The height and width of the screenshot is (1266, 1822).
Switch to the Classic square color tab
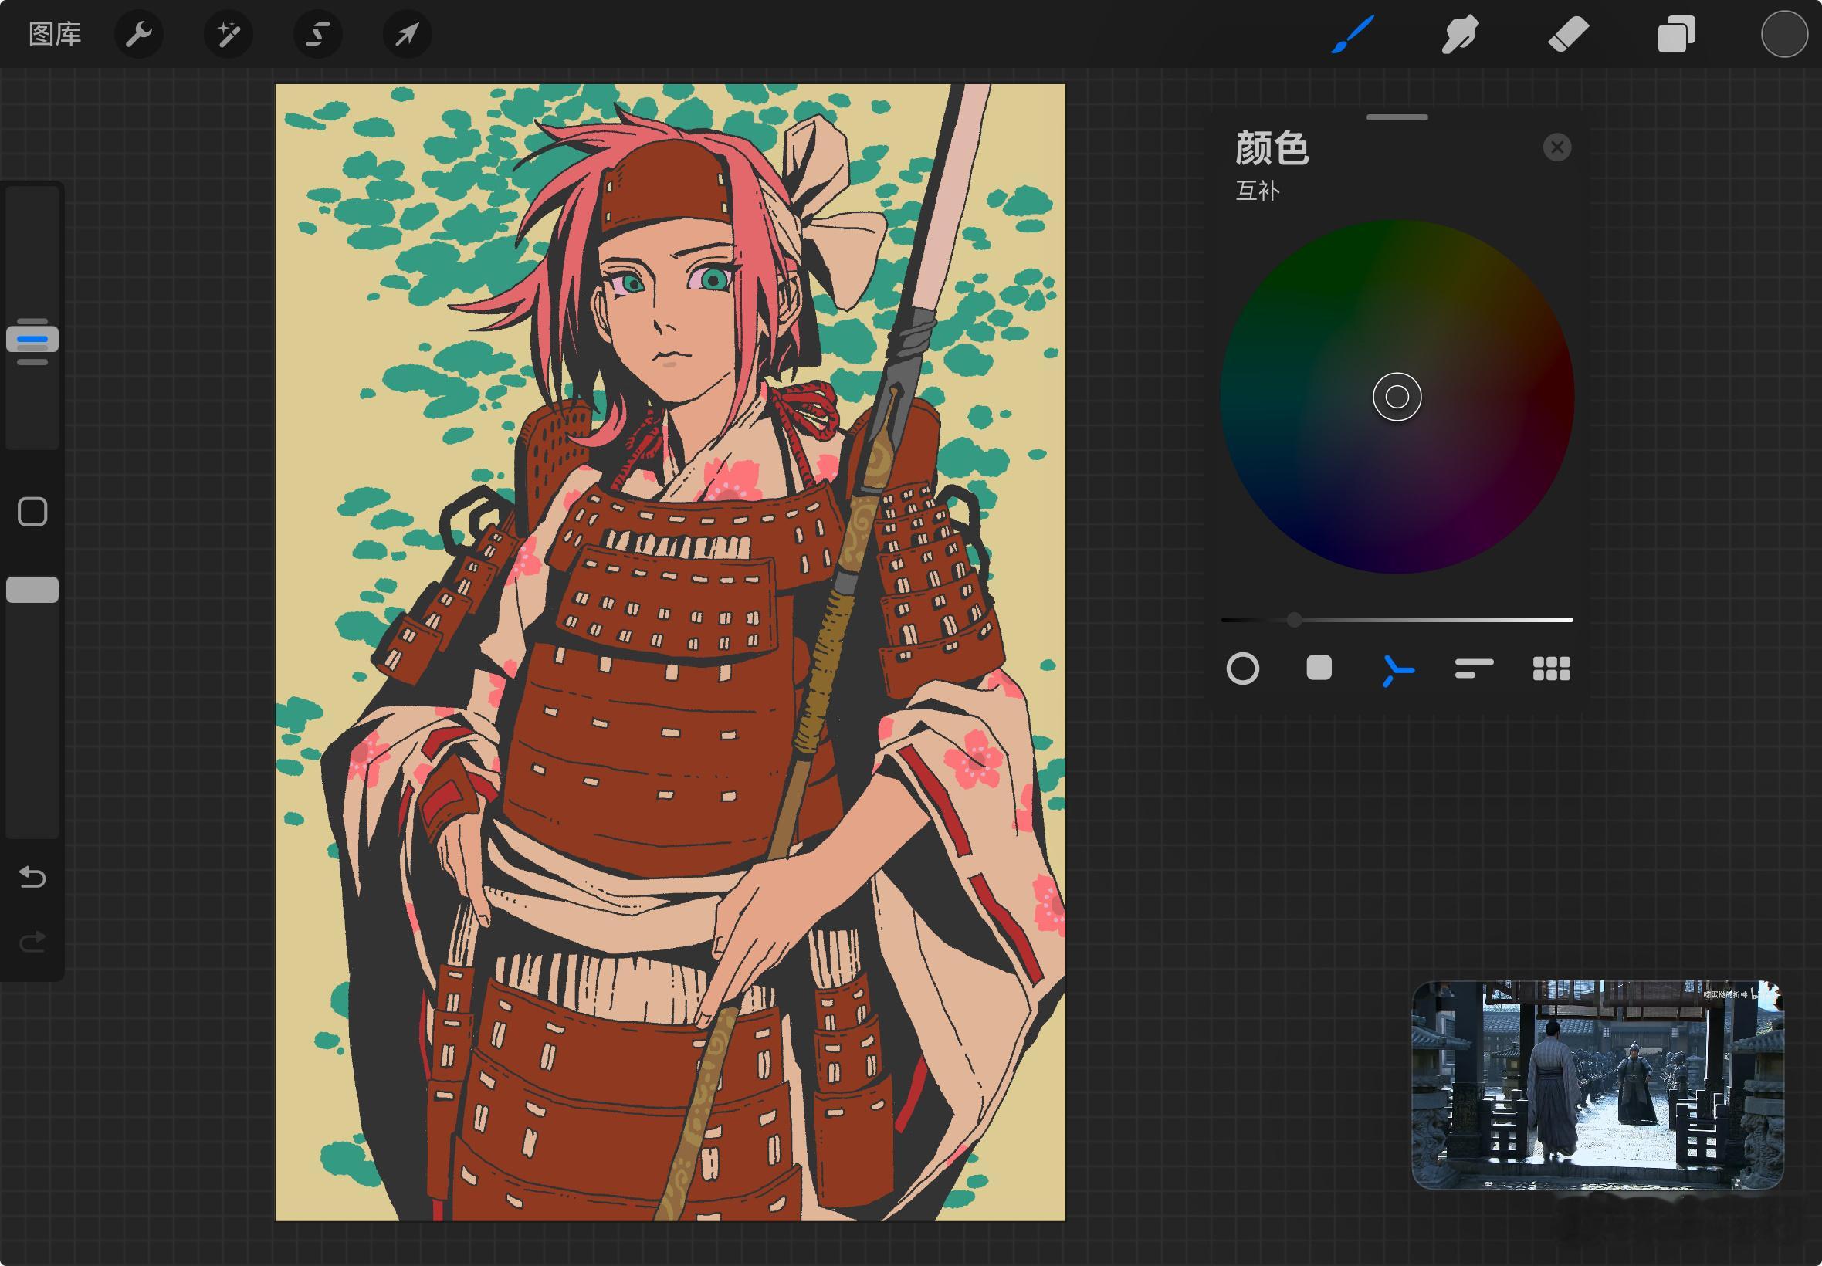coord(1319,668)
